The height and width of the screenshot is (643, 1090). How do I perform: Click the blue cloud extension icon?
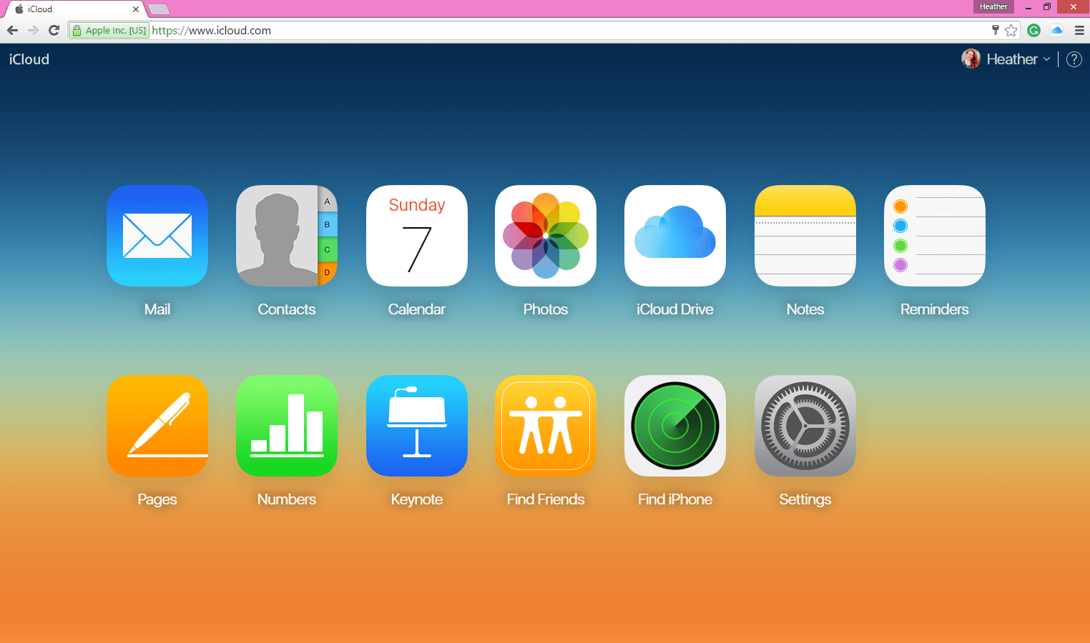point(1056,30)
